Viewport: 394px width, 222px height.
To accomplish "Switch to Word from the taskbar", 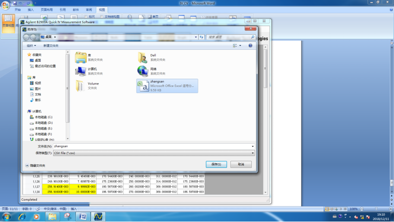I will (82, 216).
